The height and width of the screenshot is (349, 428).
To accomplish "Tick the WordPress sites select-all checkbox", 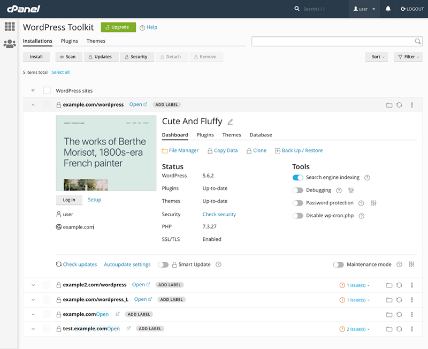I will [x=47, y=90].
